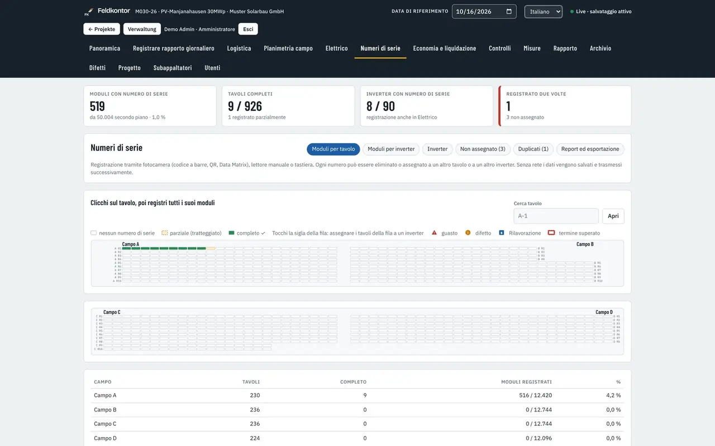This screenshot has height=446, width=715.
Task: Open the Elettrico tab
Action: point(337,49)
